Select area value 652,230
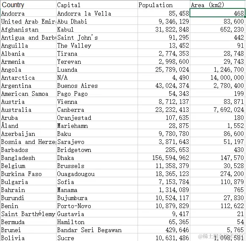 [218, 29]
